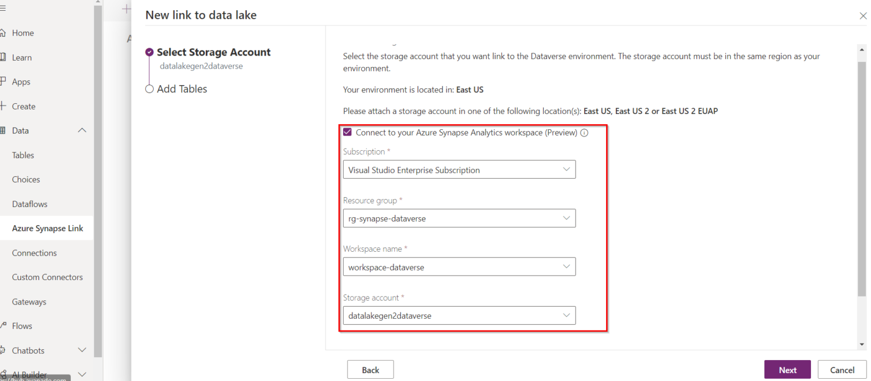Image resolution: width=871 pixels, height=381 pixels.
Task: Select the Chatbots icon
Action: click(28, 350)
